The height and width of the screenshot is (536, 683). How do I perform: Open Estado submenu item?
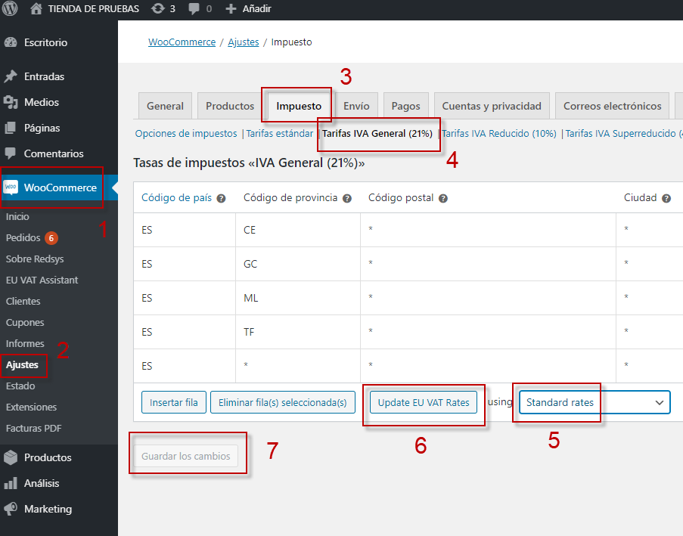[x=20, y=386]
